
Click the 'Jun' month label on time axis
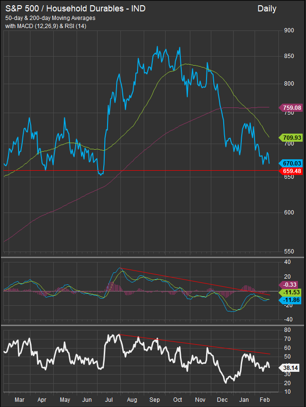pyautogui.click(x=87, y=400)
